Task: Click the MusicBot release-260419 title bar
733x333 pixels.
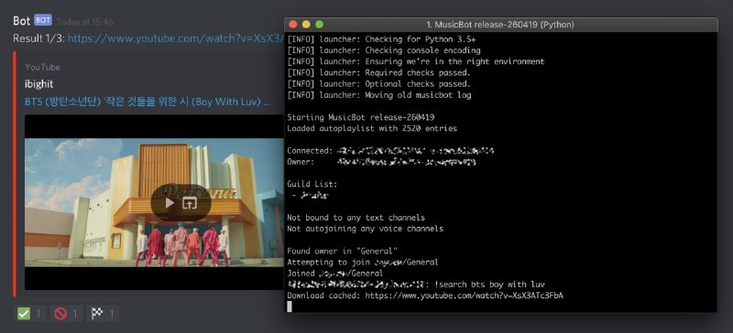Action: click(500, 25)
